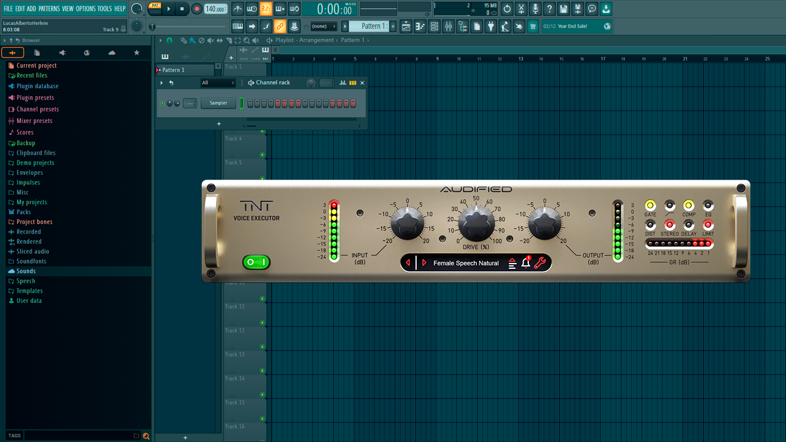Click the microphone one-click recording icon

[x=535, y=9]
